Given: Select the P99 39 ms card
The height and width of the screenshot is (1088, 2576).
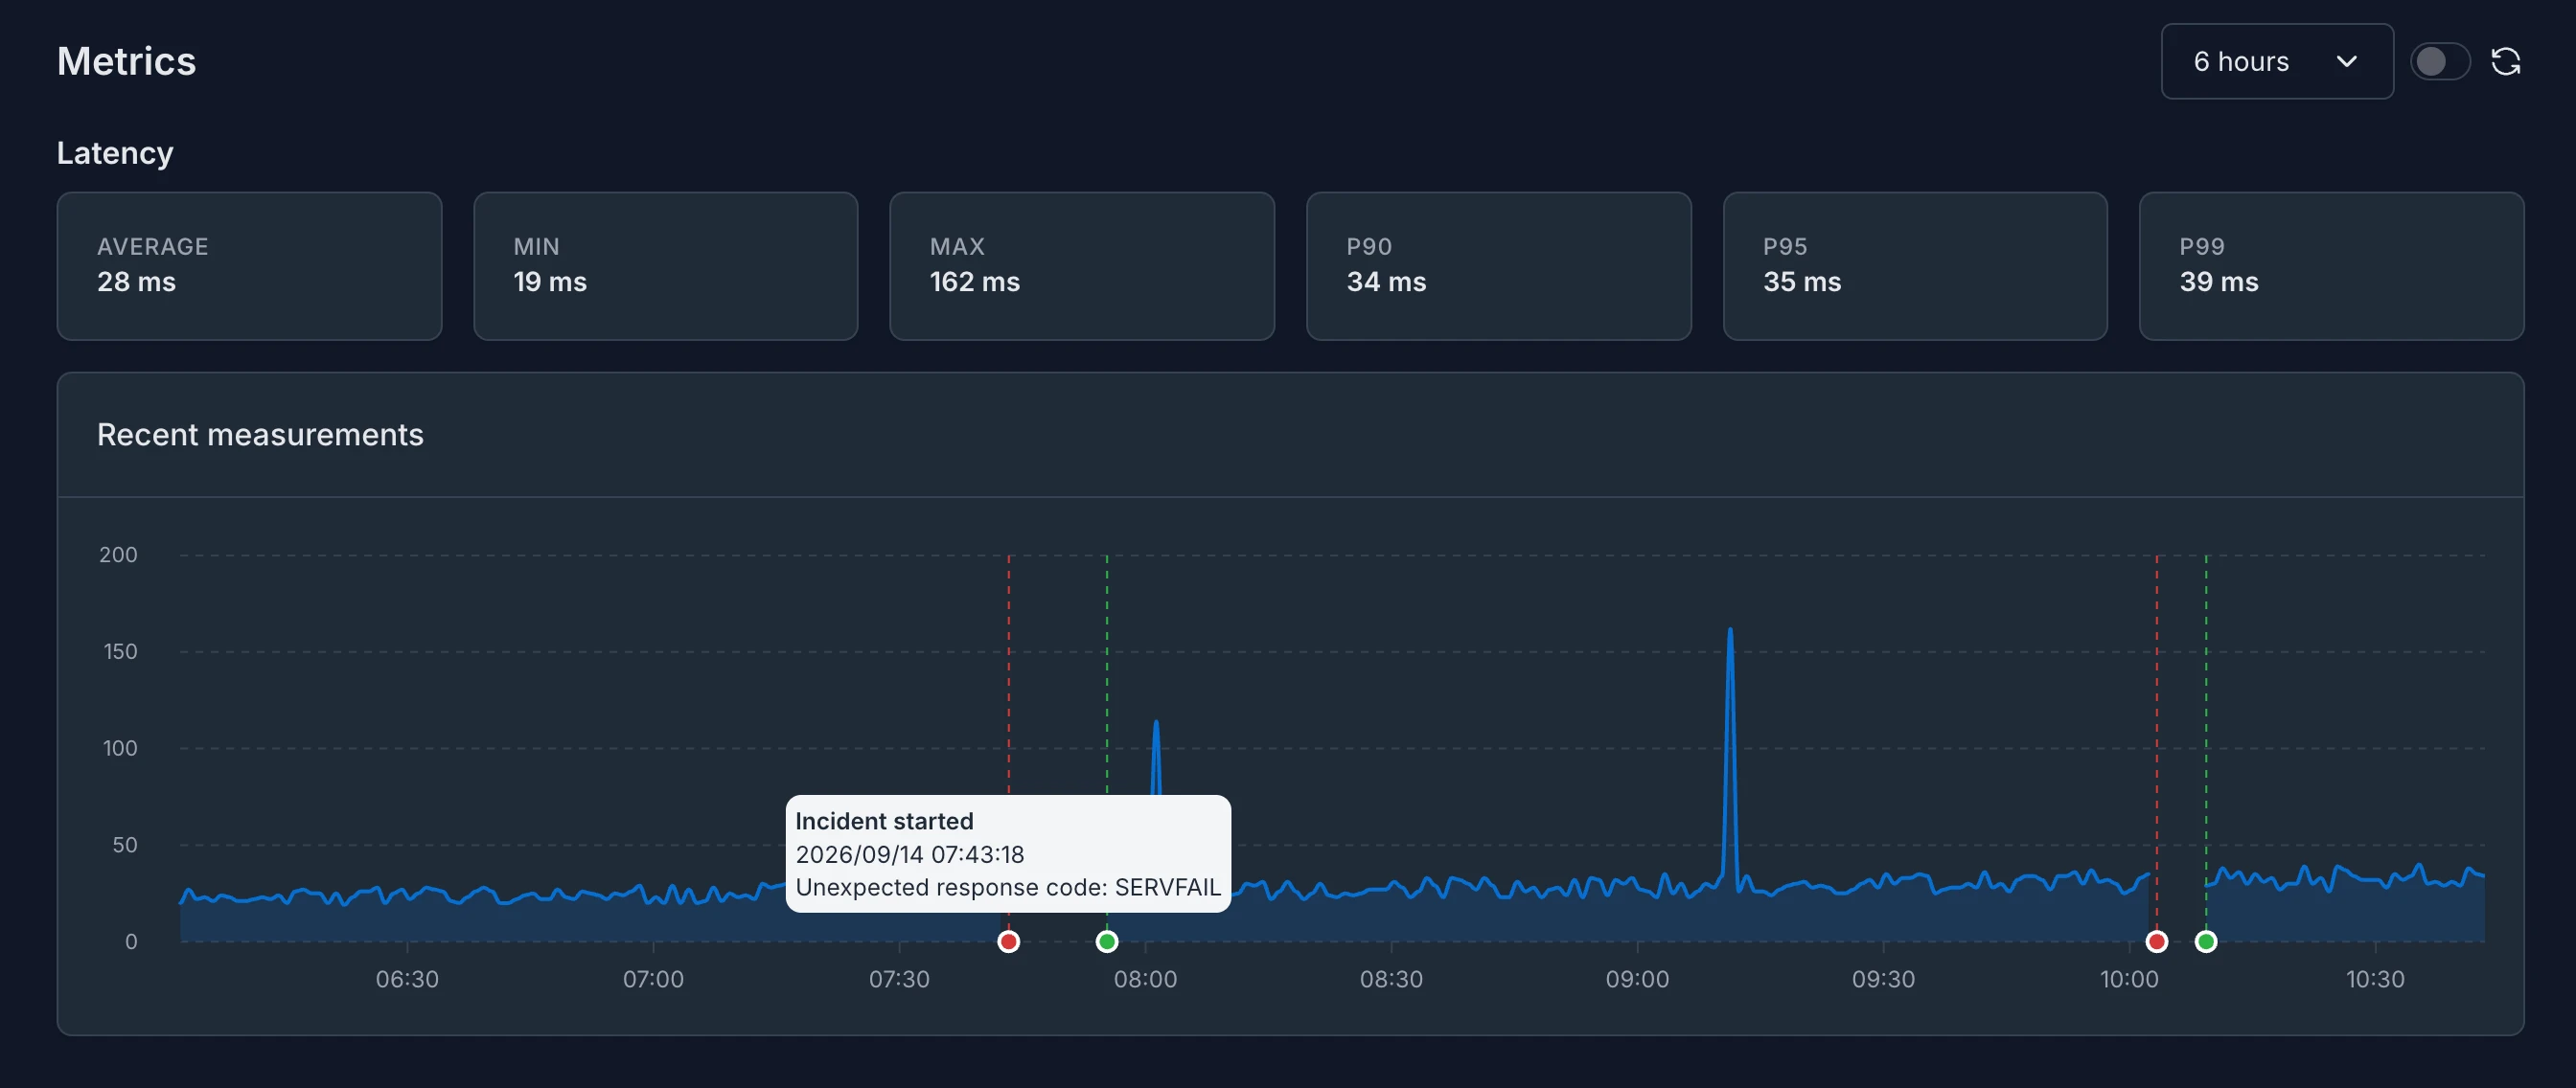Looking at the screenshot, I should [x=2332, y=265].
